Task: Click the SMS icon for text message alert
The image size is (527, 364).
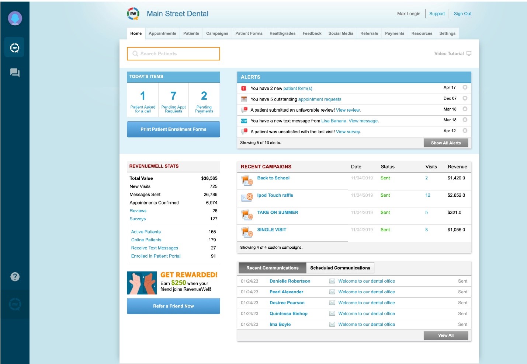Action: pyautogui.click(x=244, y=121)
